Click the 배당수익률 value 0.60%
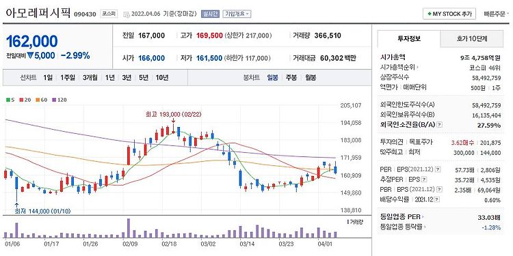 click(492, 199)
